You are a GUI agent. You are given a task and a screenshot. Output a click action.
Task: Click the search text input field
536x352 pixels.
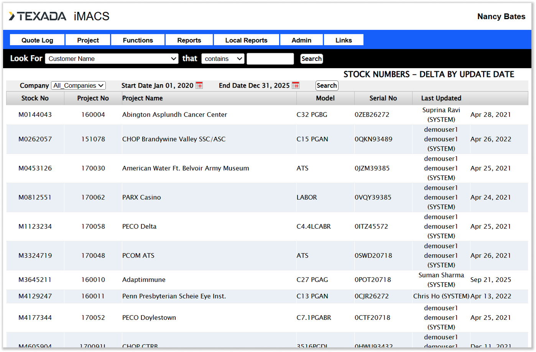(x=270, y=59)
